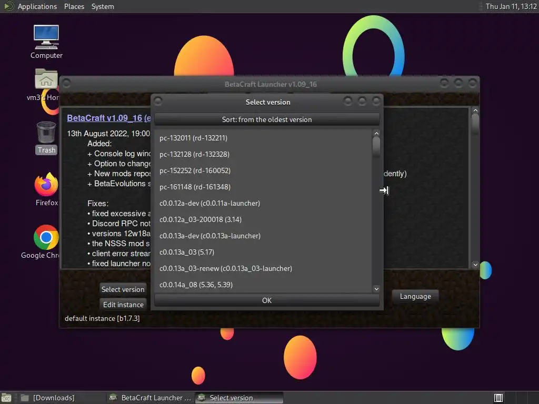Select version c0.0.12a-dev (c0.0.11a-launcher)
539x404 pixels.
point(263,203)
